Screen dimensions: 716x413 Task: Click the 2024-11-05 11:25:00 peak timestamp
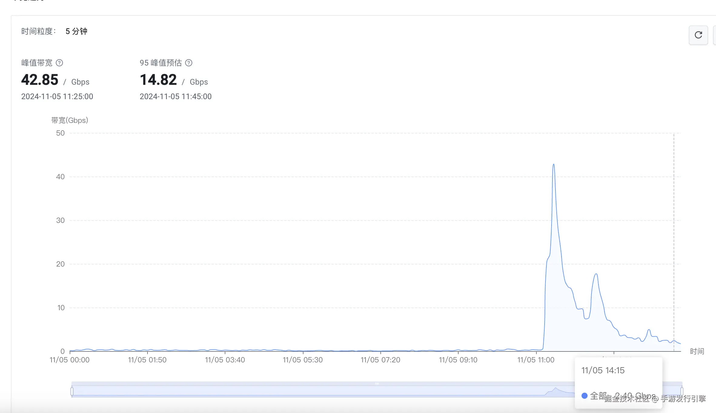click(57, 96)
